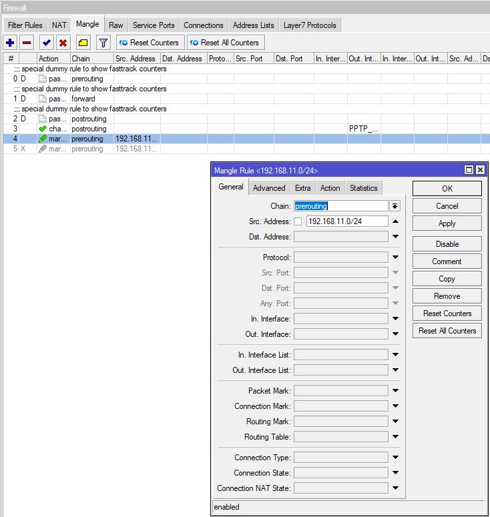Expand Dst. Address field
Image resolution: width=490 pixels, height=517 pixels.
(x=395, y=236)
